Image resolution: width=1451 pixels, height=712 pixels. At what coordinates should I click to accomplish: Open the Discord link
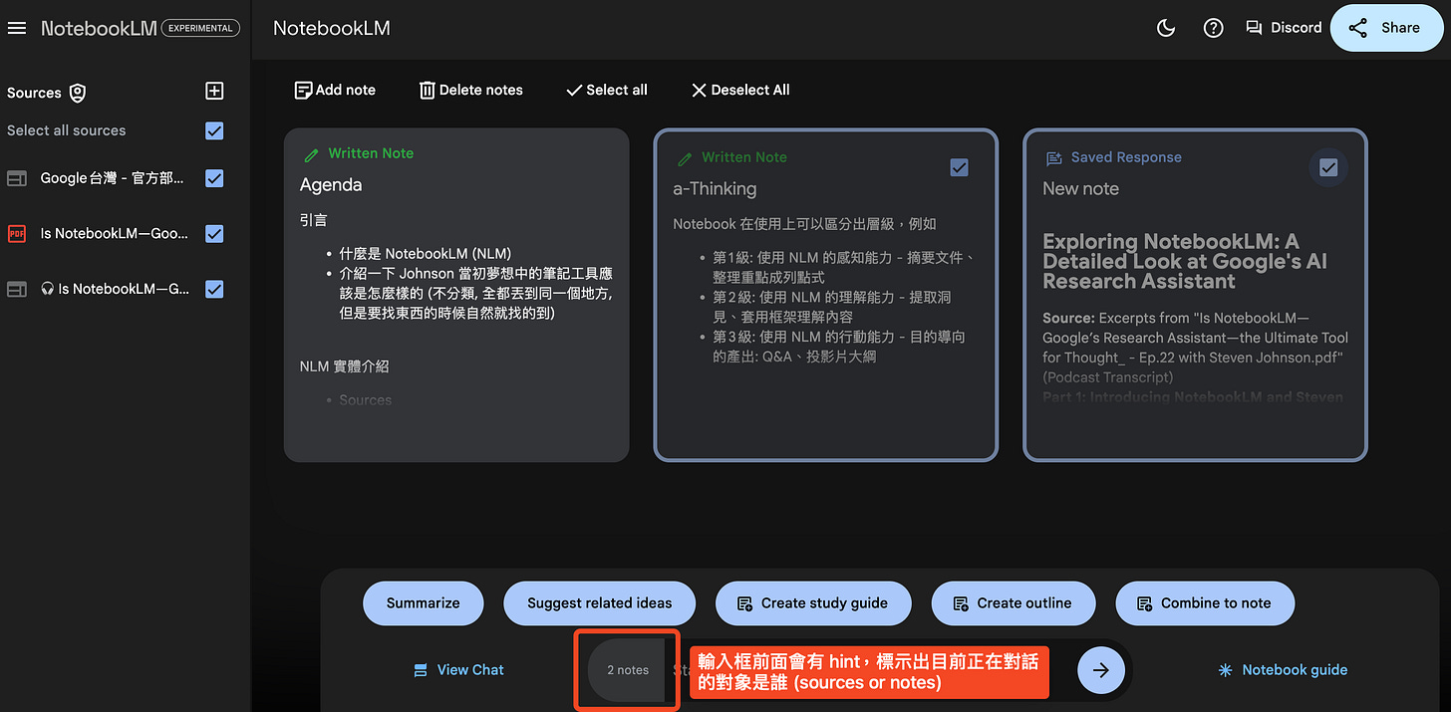point(1284,28)
